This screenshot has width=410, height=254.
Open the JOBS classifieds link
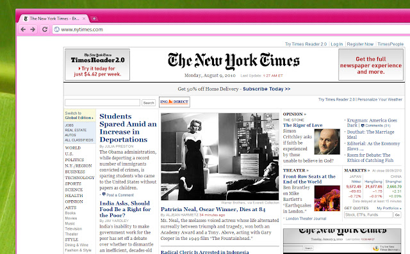[x=69, y=125]
